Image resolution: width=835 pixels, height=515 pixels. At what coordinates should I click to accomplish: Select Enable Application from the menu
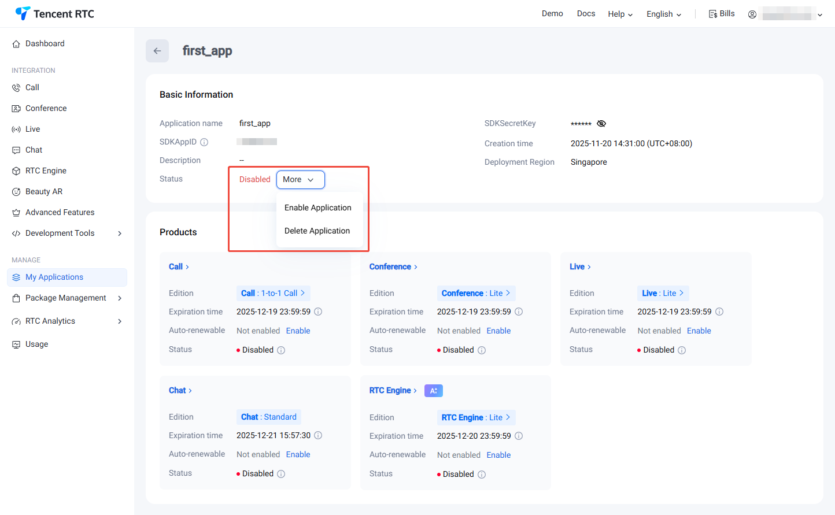pos(317,208)
